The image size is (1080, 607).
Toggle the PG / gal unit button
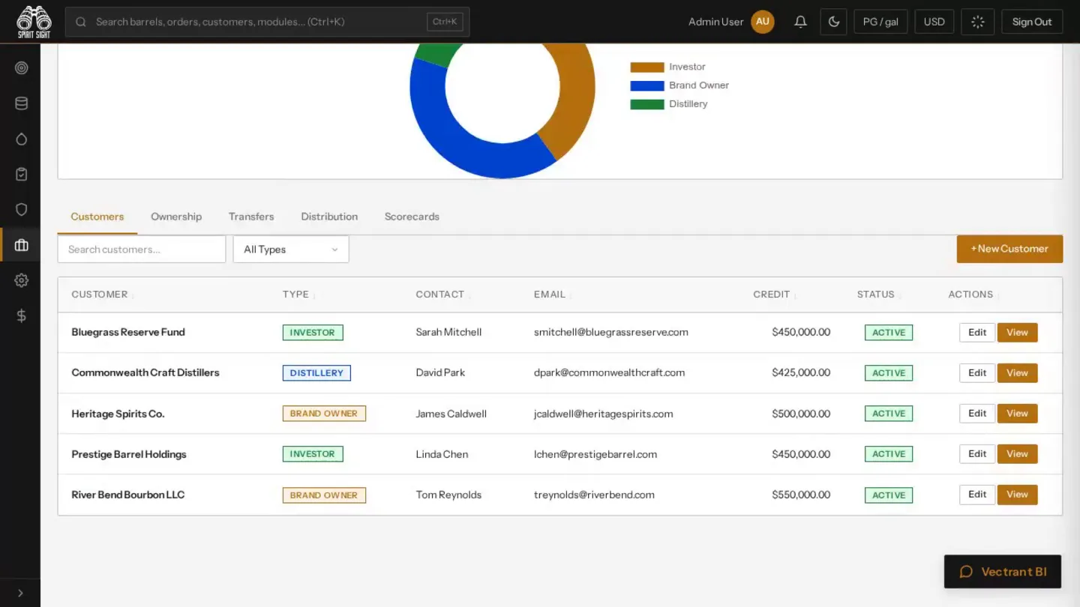click(880, 22)
